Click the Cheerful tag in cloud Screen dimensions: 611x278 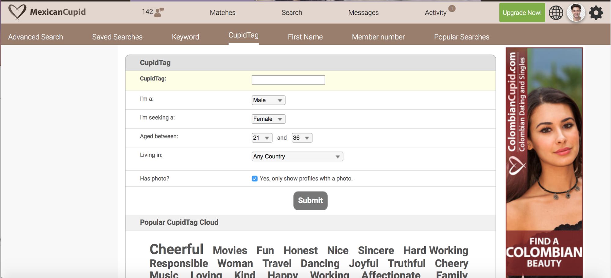pyautogui.click(x=176, y=249)
